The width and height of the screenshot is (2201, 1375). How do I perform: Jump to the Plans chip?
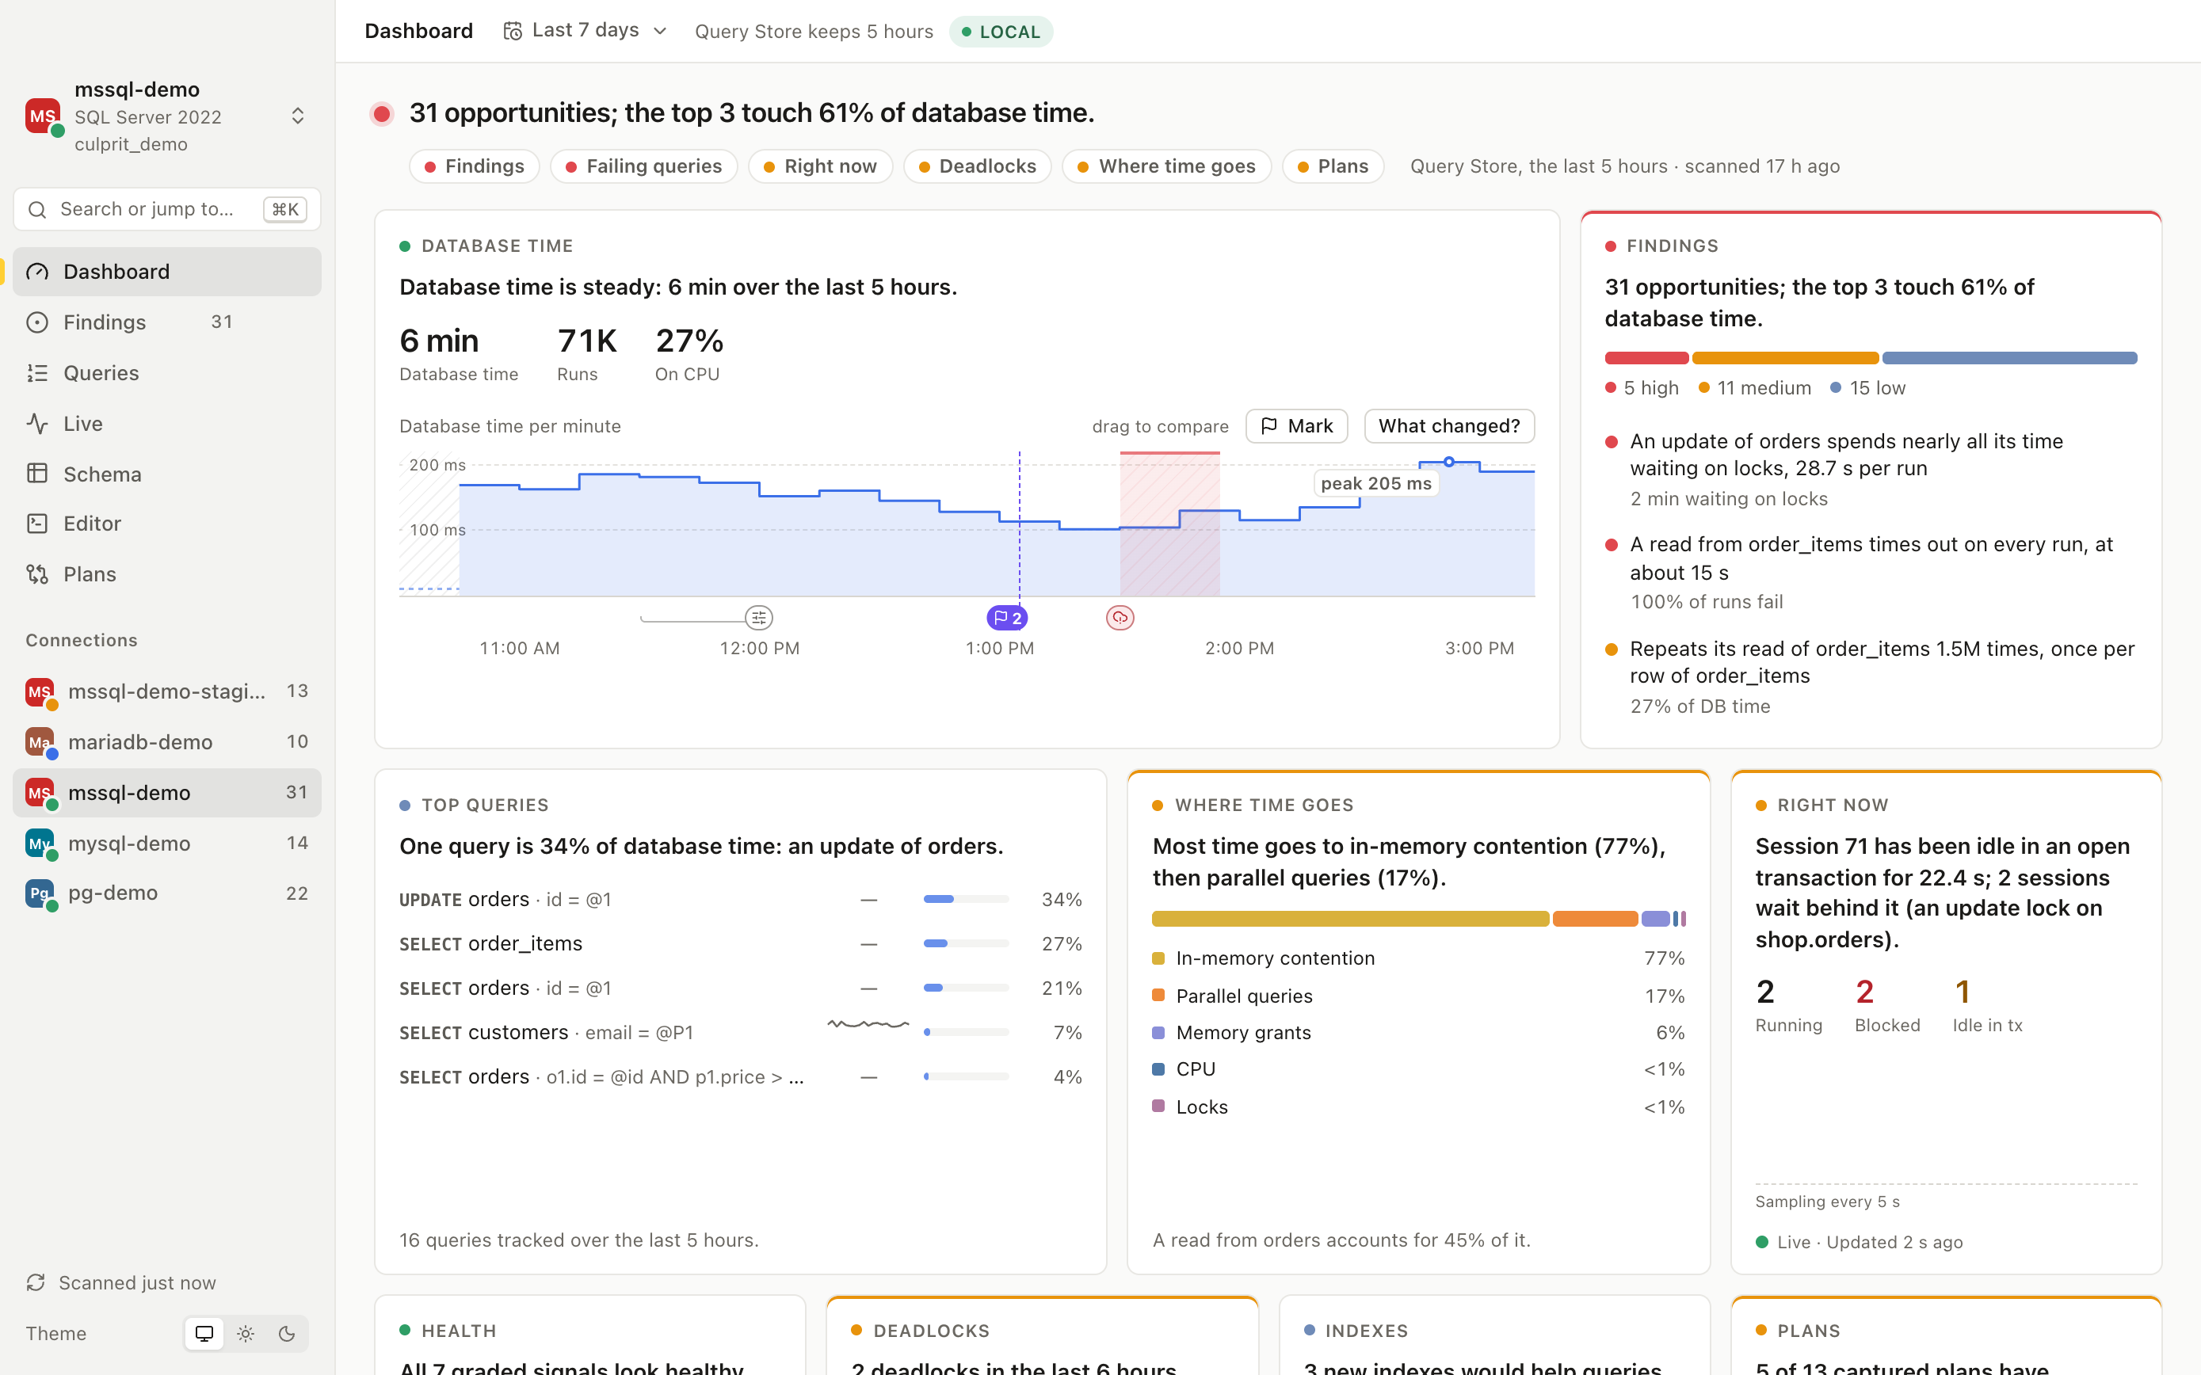1333,166
